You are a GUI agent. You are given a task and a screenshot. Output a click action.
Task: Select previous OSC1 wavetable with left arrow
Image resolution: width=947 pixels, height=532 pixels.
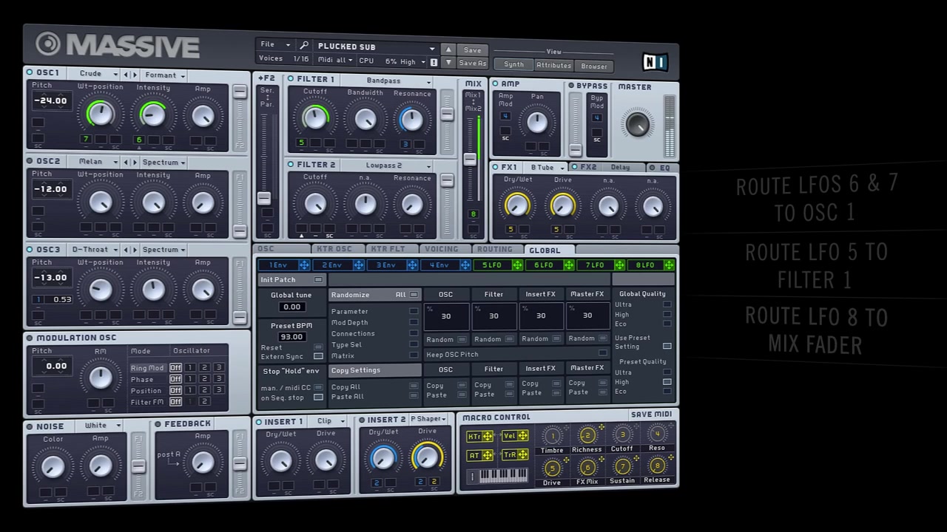(127, 75)
